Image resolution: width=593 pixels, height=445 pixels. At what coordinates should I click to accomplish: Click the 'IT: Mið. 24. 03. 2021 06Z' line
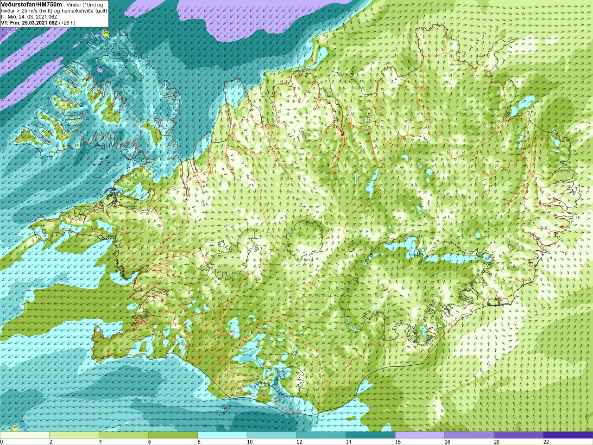point(29,17)
